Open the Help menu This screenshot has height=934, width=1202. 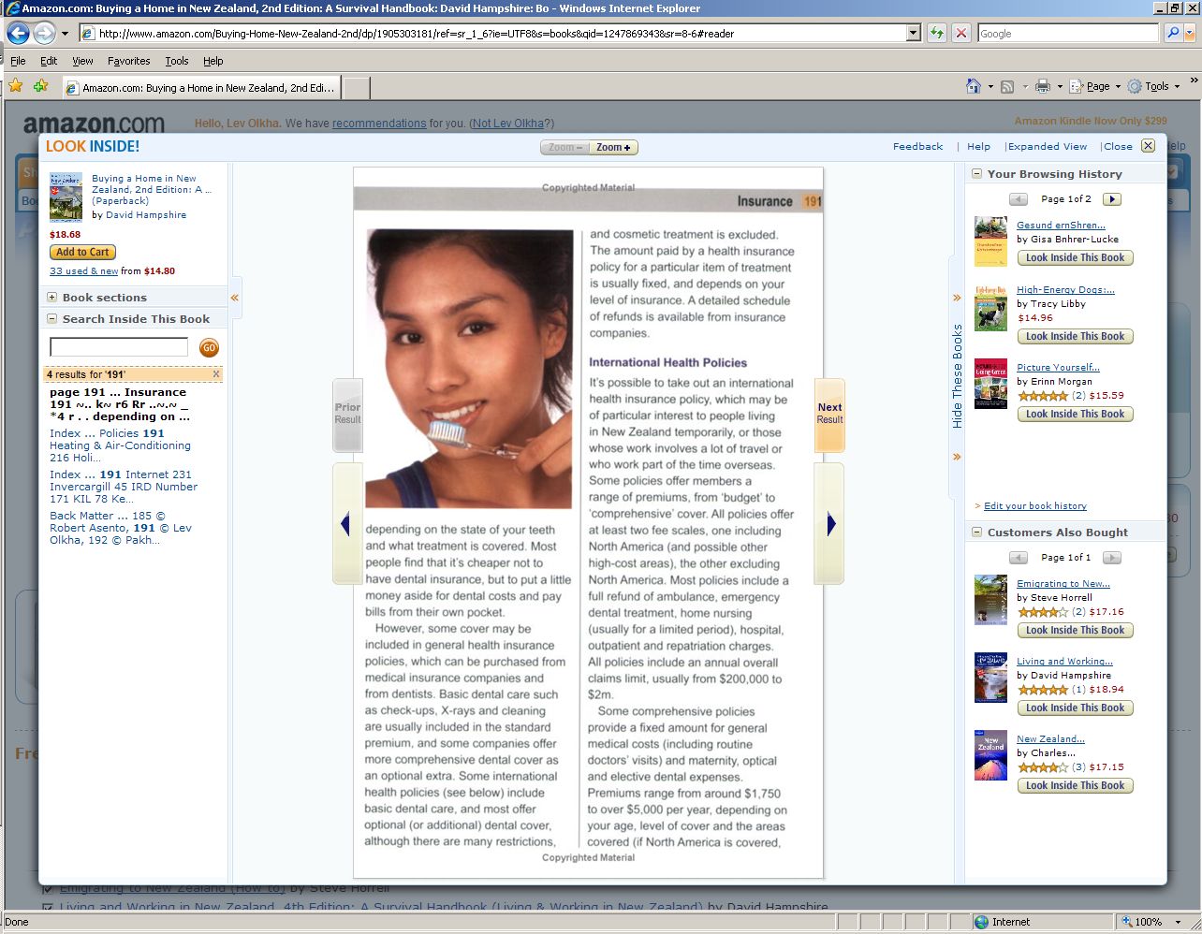click(x=213, y=61)
